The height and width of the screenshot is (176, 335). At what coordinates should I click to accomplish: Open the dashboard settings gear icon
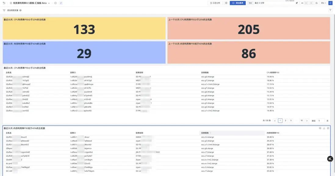click(226, 3)
